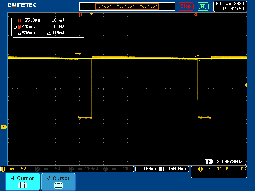Image resolution: width=255 pixels, height=191 pixels.
Task: Click the GW Instek logo
Action: click(22, 5)
